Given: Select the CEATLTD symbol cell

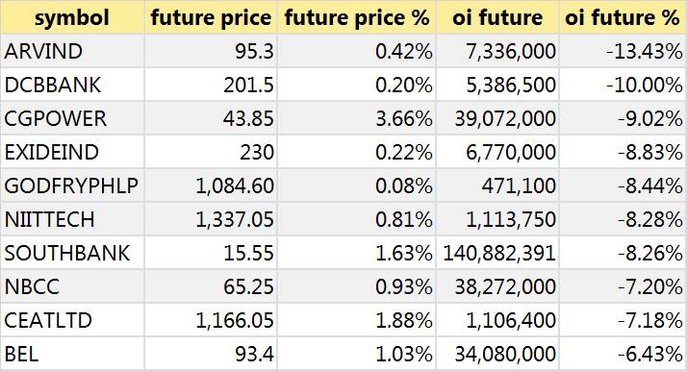Looking at the screenshot, I should click(72, 321).
